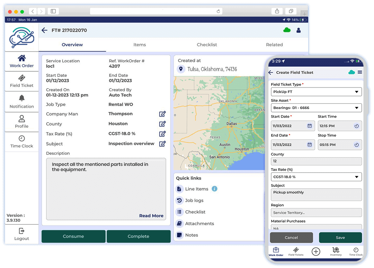374x268 pixels.
Task: Click the plus button in phone bottom bar
Action: click(x=316, y=251)
